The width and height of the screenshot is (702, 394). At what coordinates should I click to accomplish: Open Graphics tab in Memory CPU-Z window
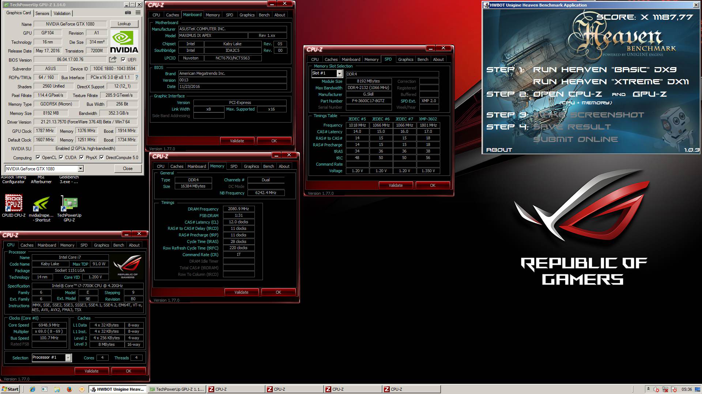pos(251,166)
